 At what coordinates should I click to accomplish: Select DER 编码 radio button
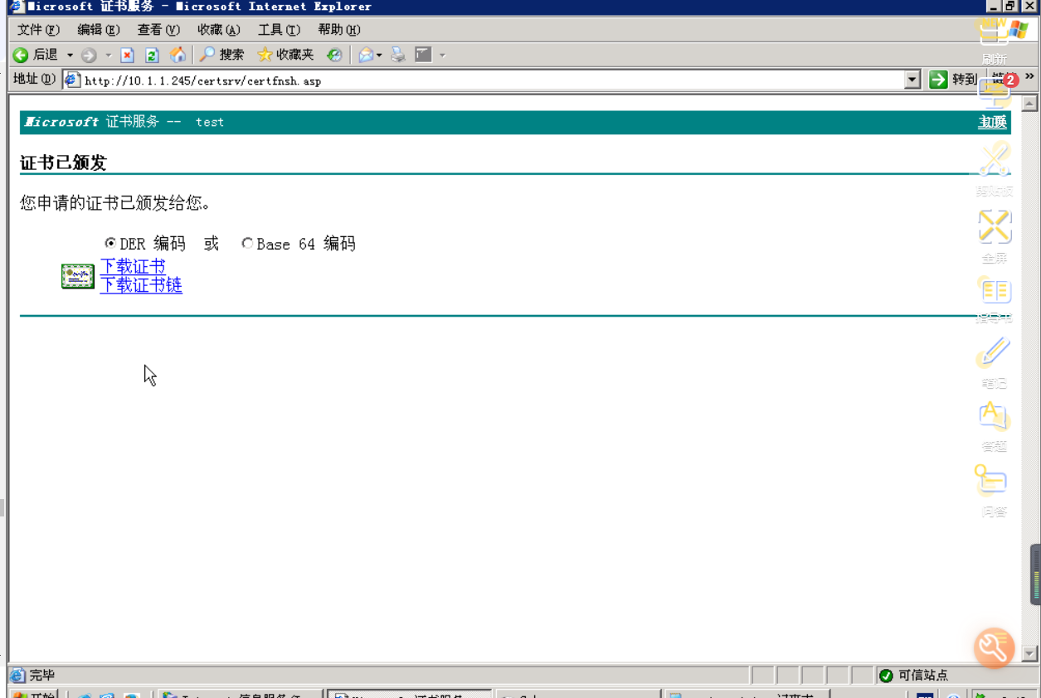110,244
